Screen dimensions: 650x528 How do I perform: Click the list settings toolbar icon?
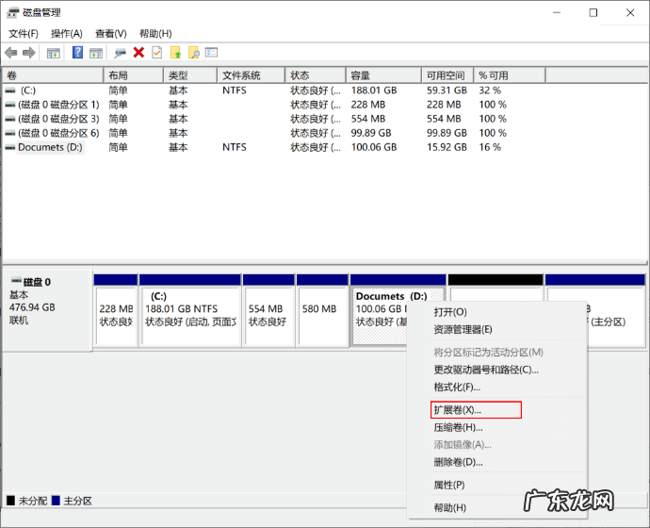coord(211,53)
